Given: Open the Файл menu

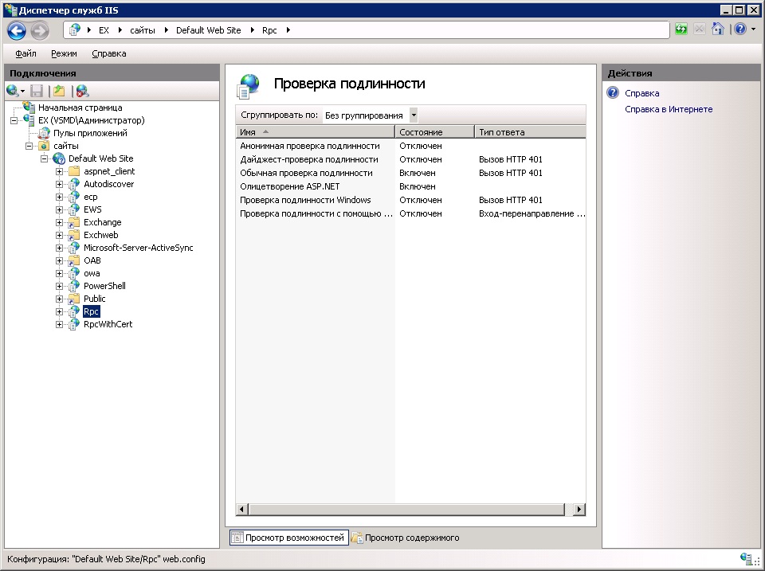Looking at the screenshot, I should pyautogui.click(x=25, y=53).
